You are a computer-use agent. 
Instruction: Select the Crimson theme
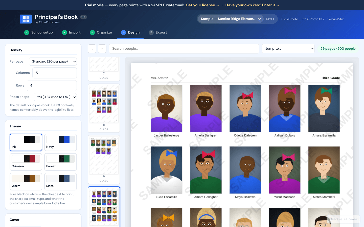pyautogui.click(x=26, y=162)
